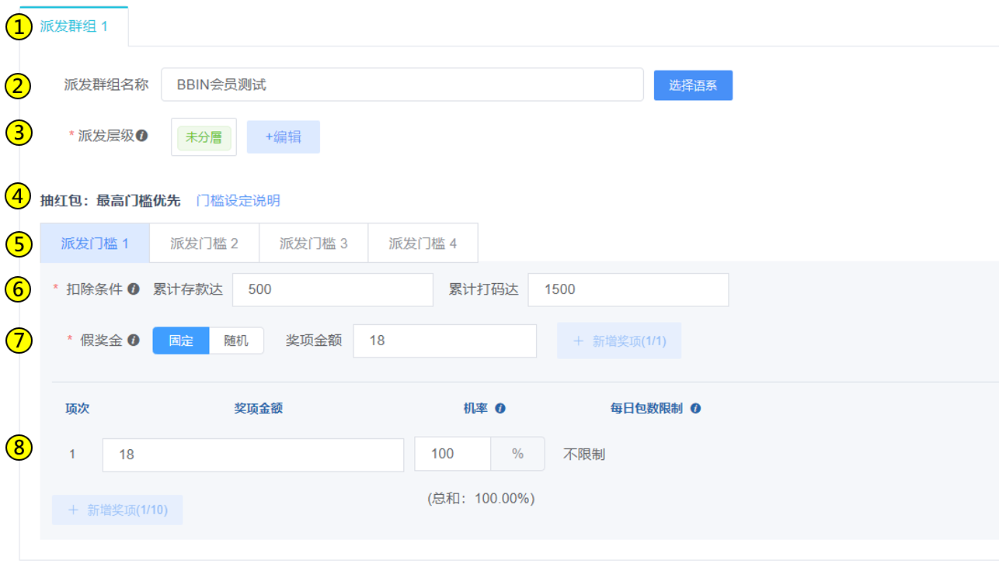Click the +编辑 button for 派发层级
Screen dimensions: 999x567
tap(283, 137)
